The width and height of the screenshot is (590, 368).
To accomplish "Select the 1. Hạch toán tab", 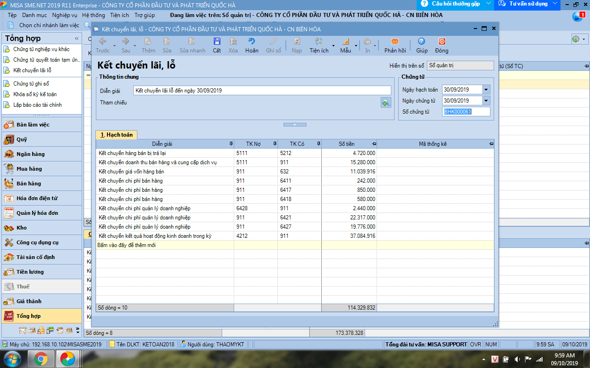I will [117, 135].
